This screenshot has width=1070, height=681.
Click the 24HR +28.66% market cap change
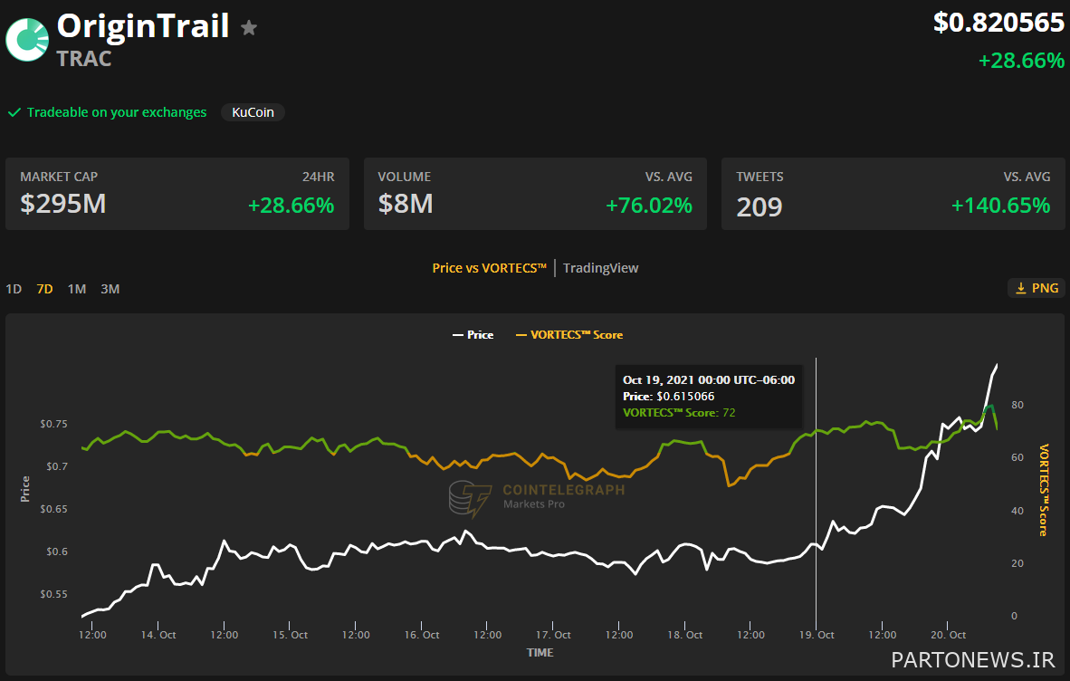[x=291, y=206]
